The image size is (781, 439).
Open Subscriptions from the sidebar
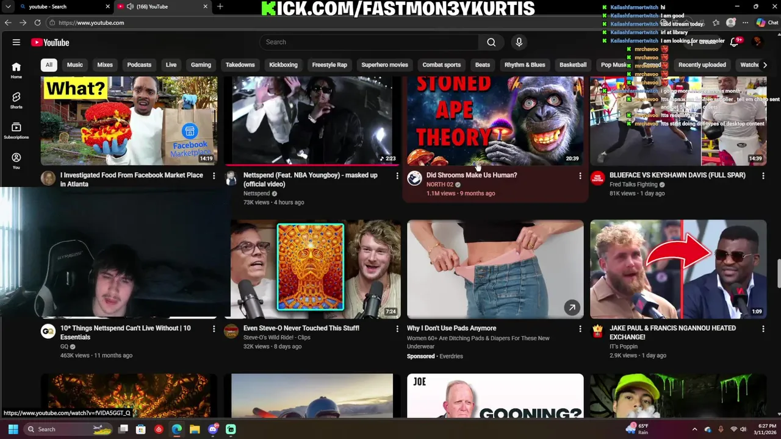[x=16, y=130]
